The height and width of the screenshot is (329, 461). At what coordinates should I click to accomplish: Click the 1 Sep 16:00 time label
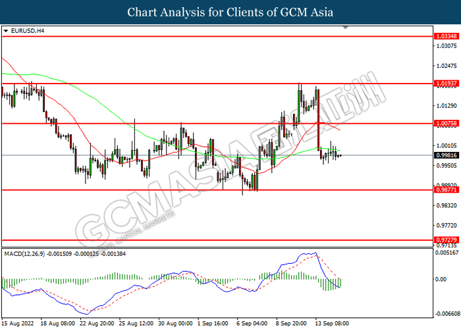pyautogui.click(x=213, y=324)
